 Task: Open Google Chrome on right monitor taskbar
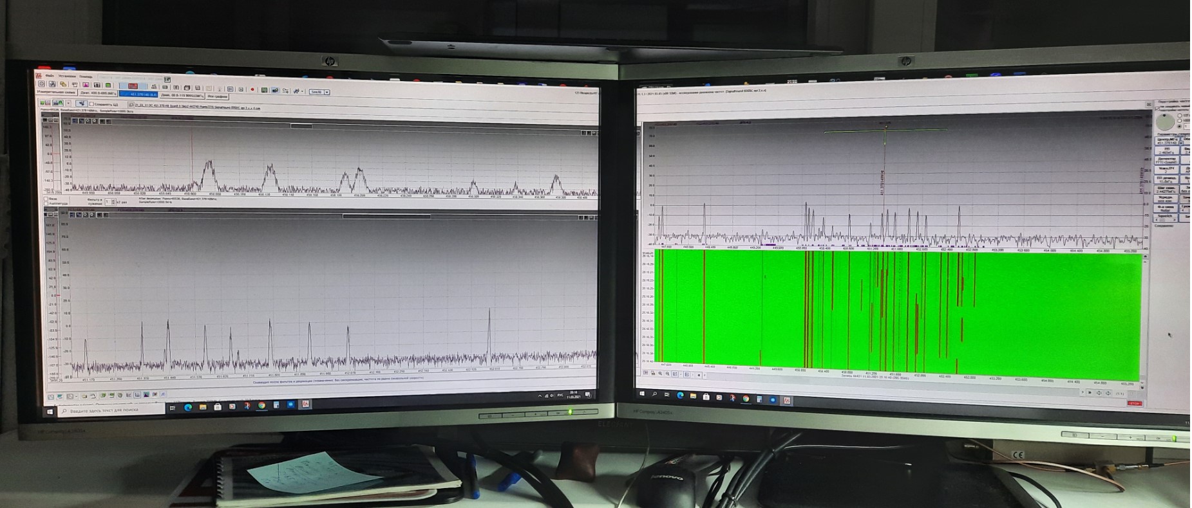[x=746, y=399]
